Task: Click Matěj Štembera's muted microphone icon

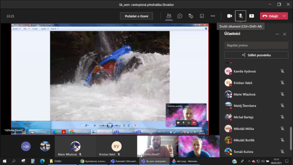Action: click(x=282, y=105)
